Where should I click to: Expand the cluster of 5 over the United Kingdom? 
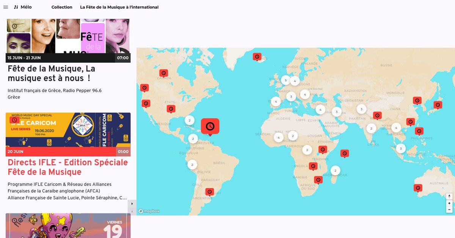point(286,80)
